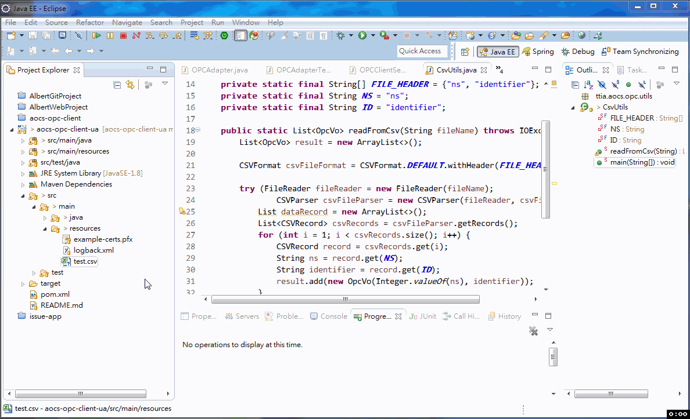Toggle the Link with Editor icon in Project Explorer
Image resolution: width=690 pixels, height=419 pixels.
[x=129, y=85]
